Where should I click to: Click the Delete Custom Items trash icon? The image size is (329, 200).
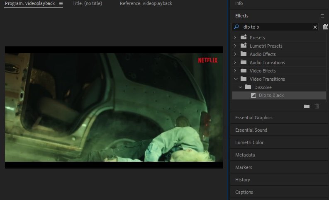317,106
